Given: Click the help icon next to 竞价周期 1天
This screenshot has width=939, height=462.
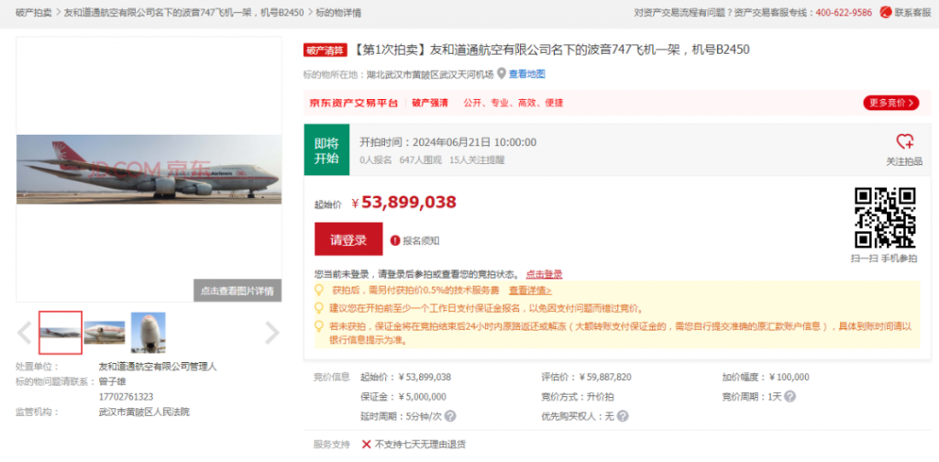Looking at the screenshot, I should (x=790, y=397).
